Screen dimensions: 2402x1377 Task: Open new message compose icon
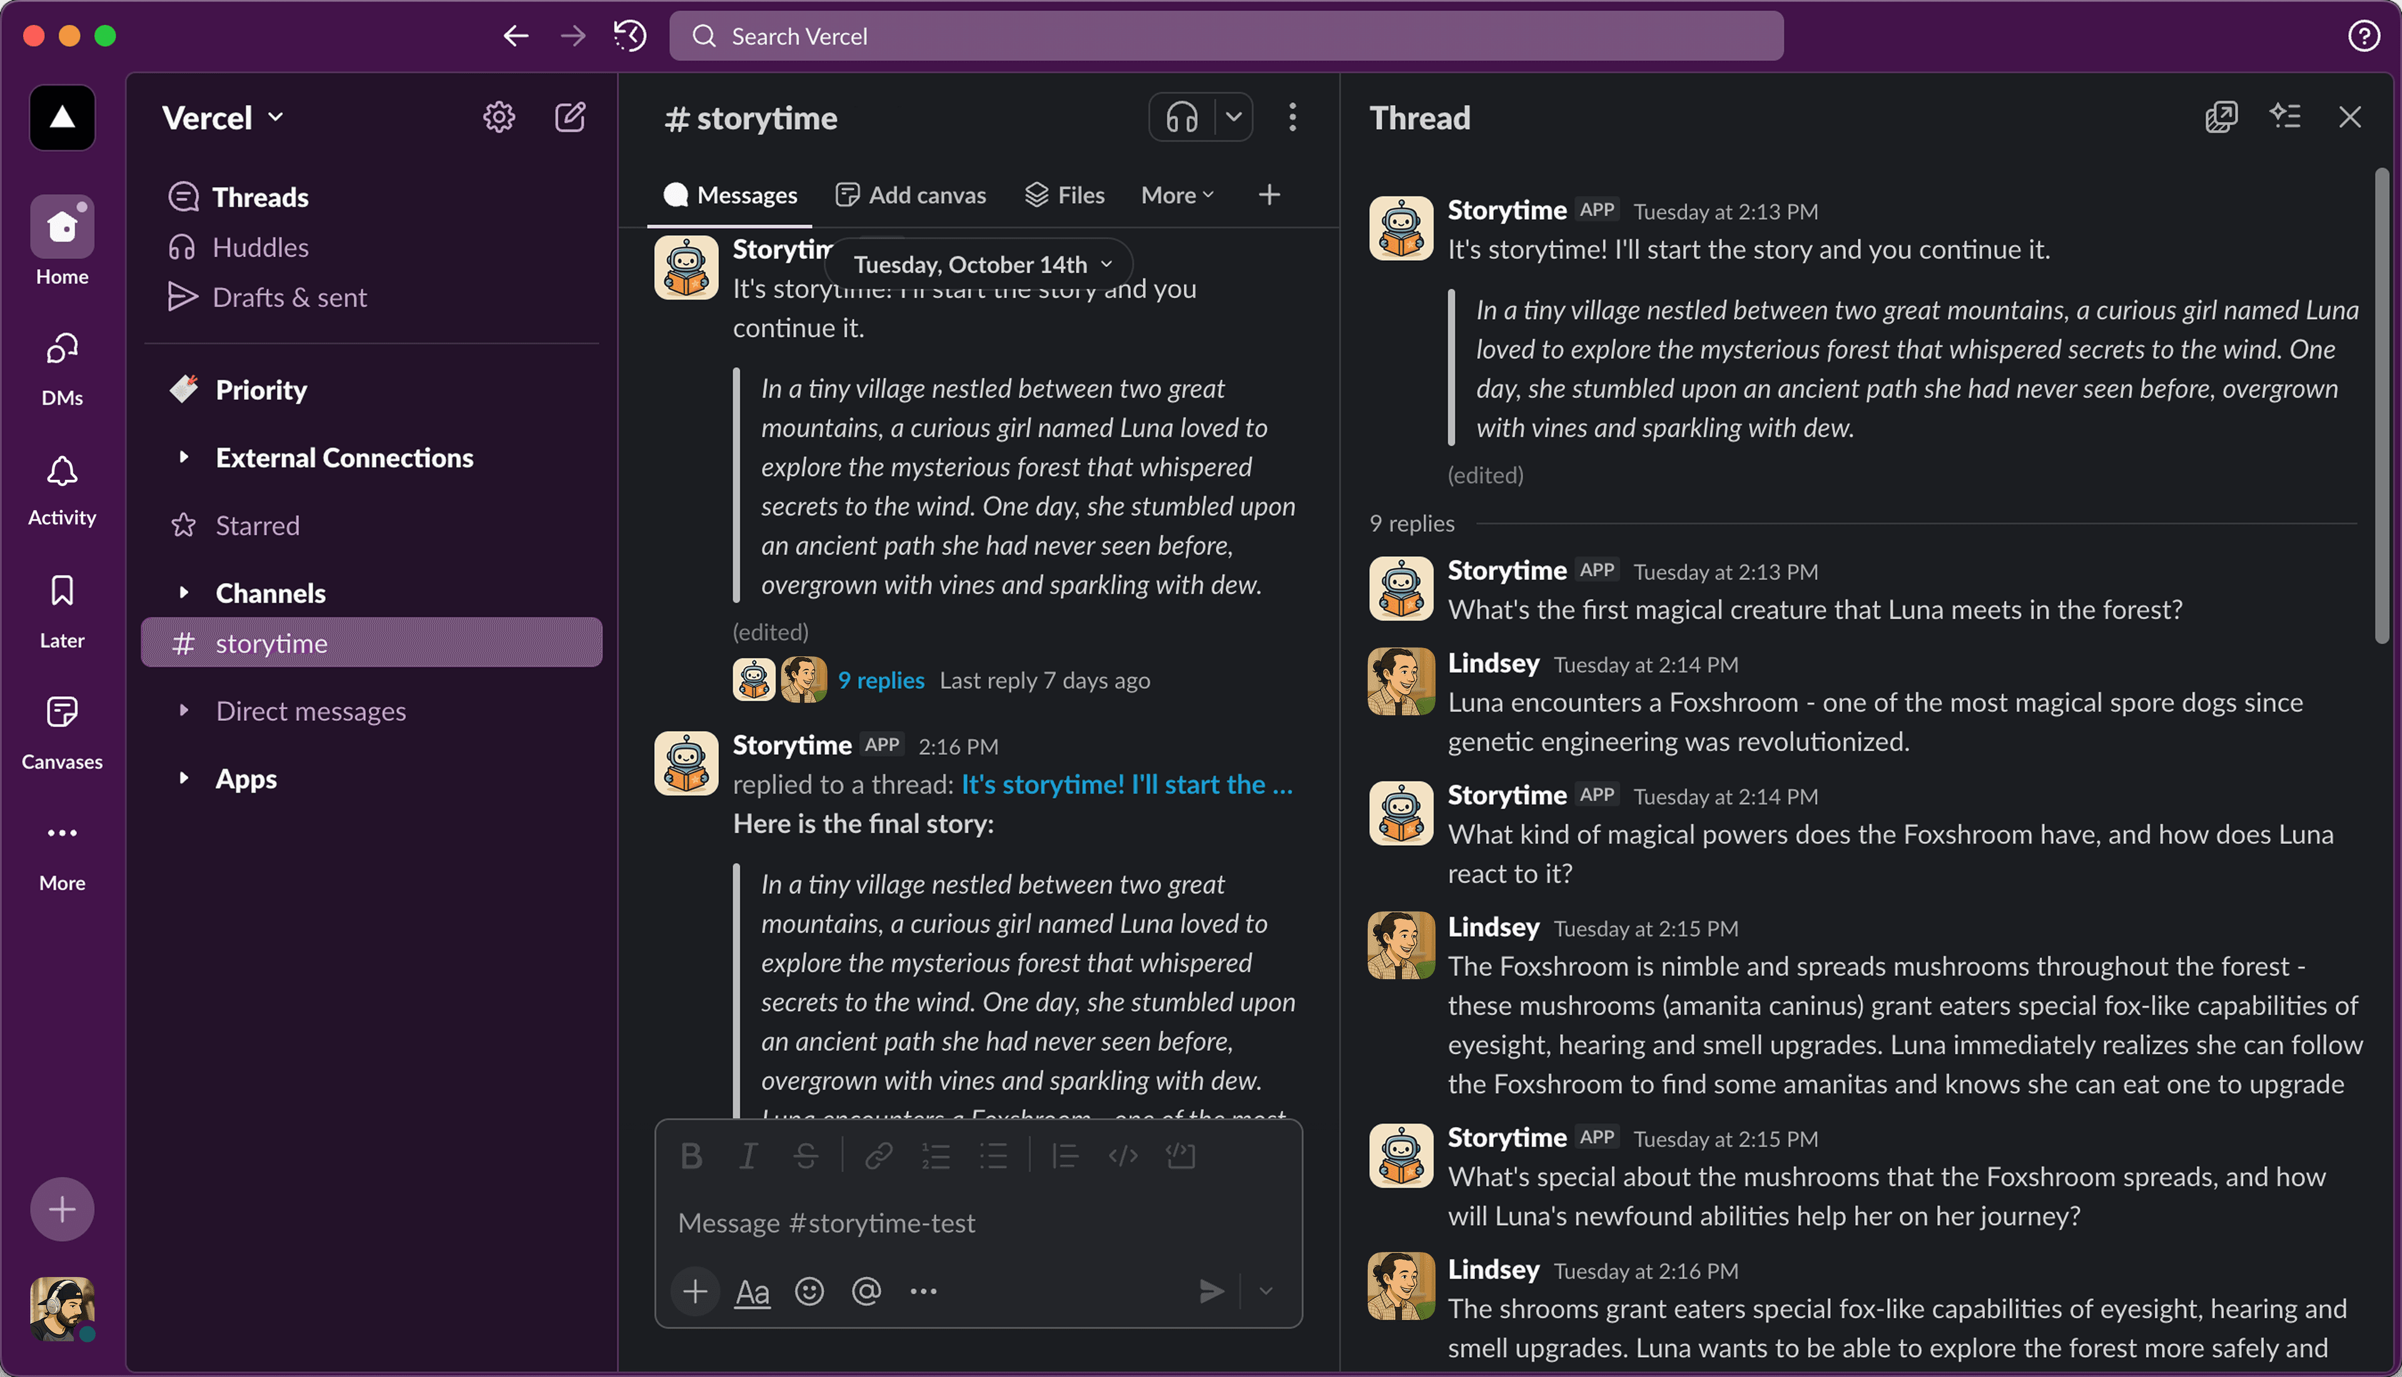[570, 117]
